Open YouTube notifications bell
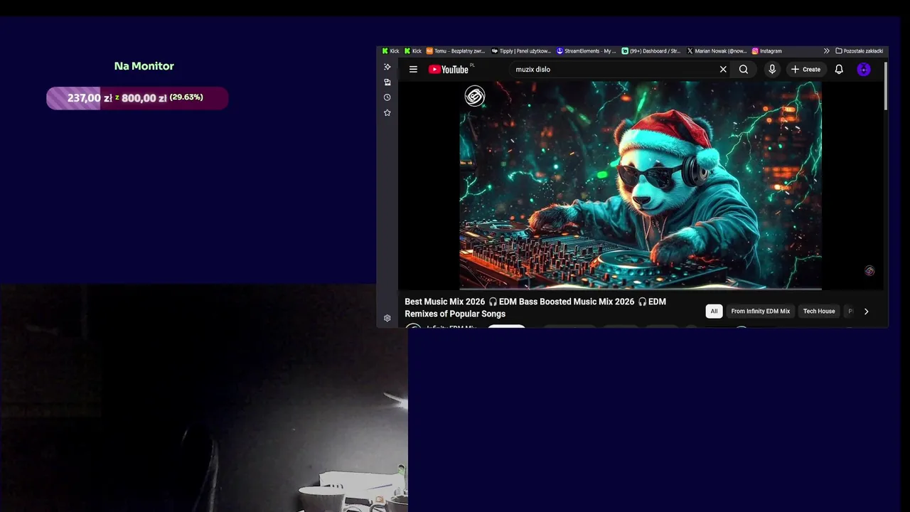The image size is (910, 512). click(x=839, y=69)
